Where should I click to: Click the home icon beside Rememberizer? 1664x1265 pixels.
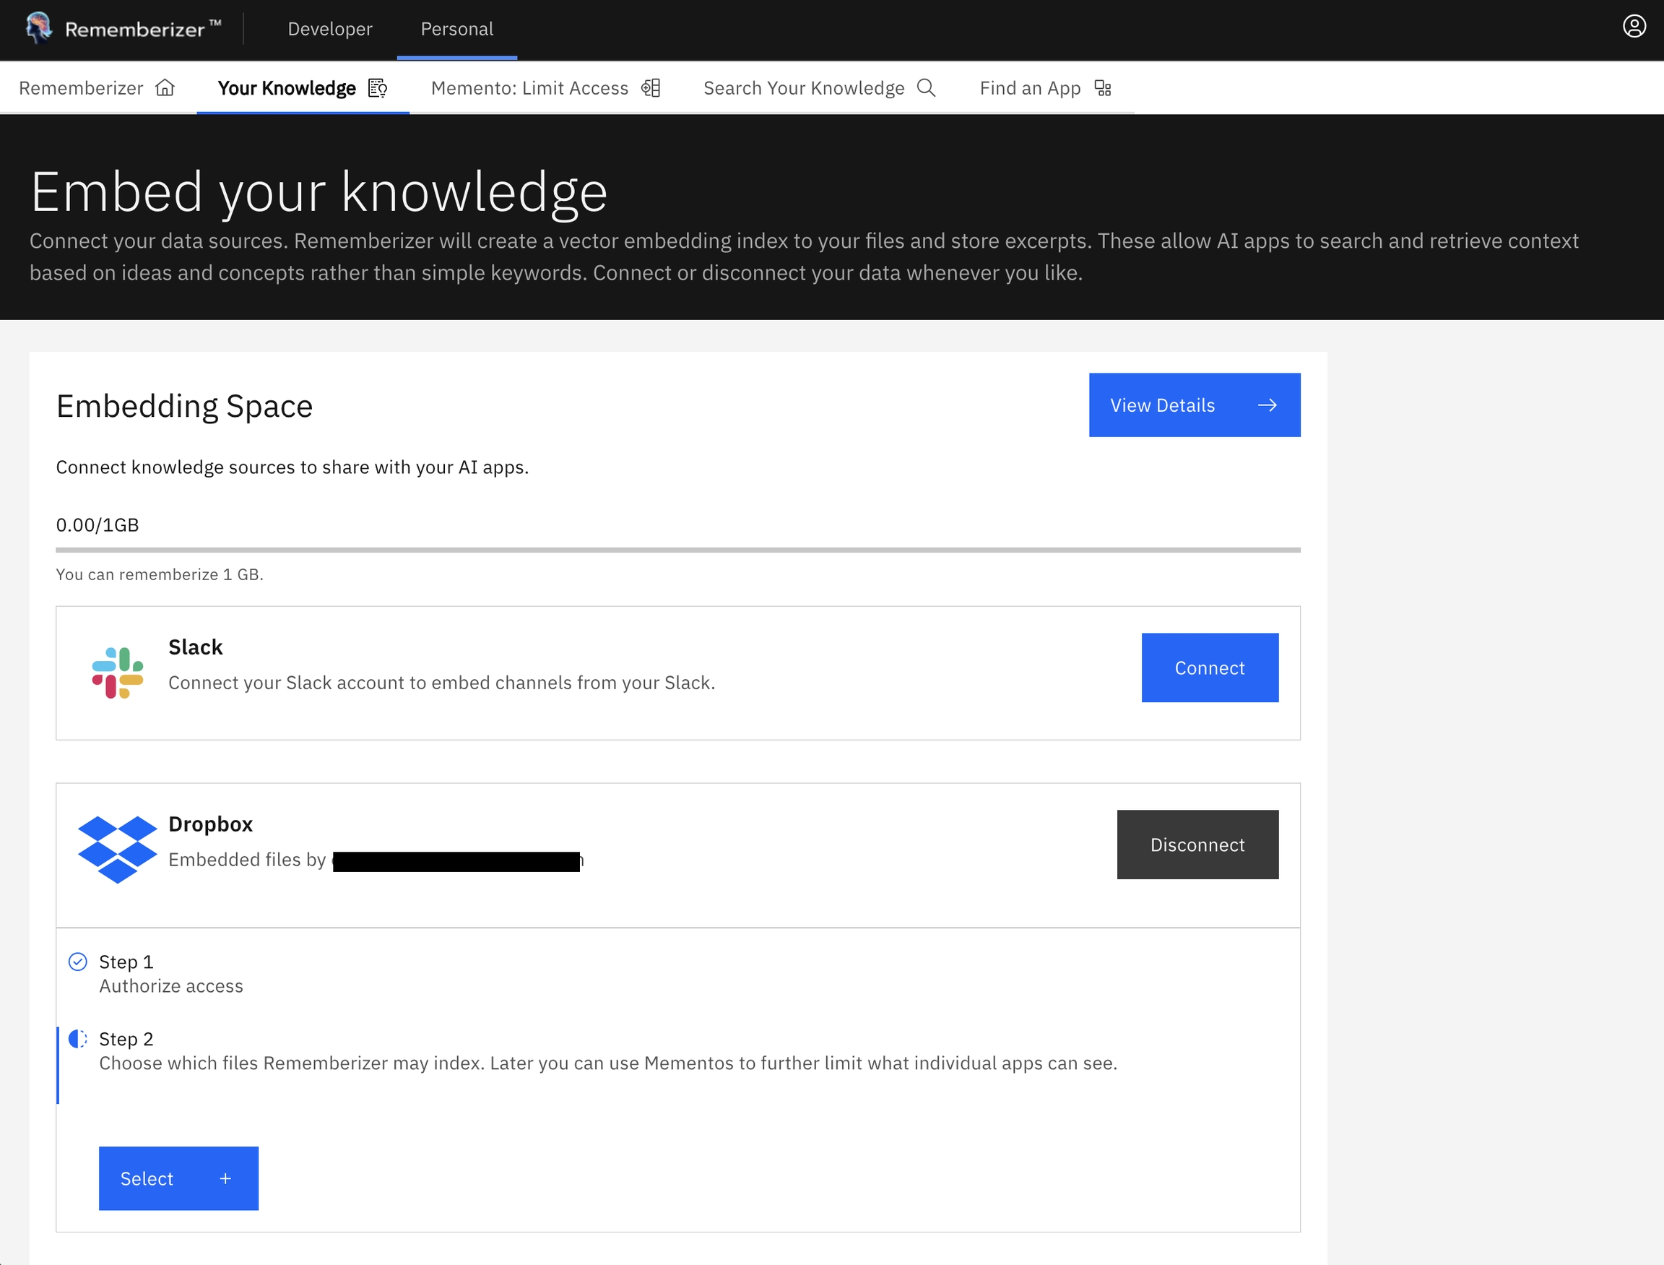(x=165, y=88)
